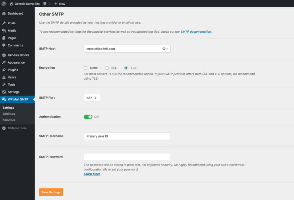The height and width of the screenshot is (200, 294).
Task: Open Users via the person icon
Action: pos(4,77)
